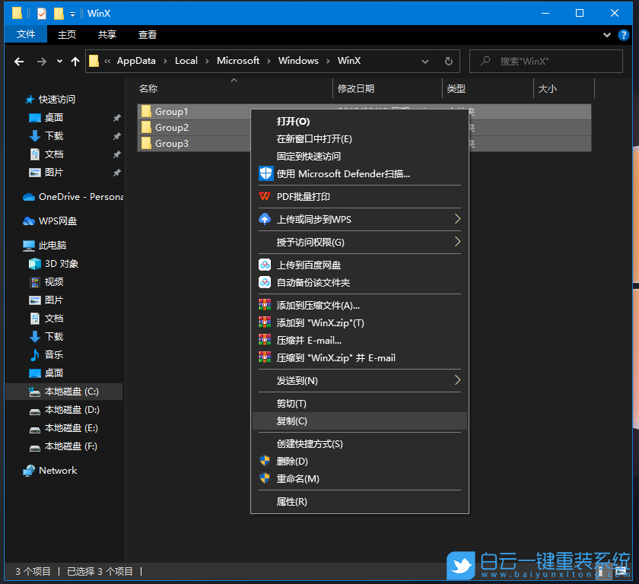Open Help via the question mark icon
The width and height of the screenshot is (639, 584).
624,34
